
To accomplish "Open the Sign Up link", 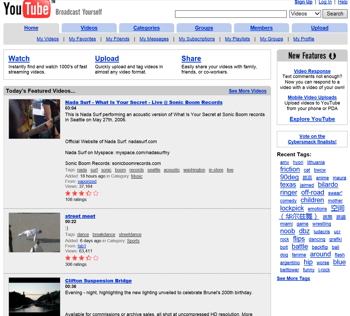I will pyautogui.click(x=303, y=2).
